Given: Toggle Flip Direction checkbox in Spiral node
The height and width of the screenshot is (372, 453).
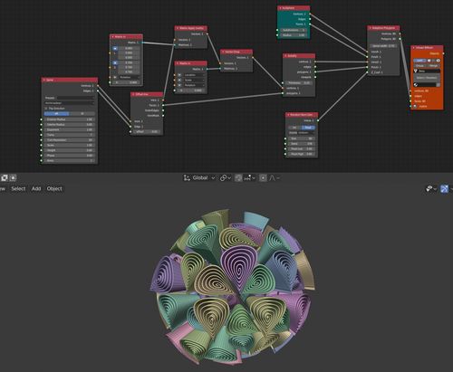Looking at the screenshot, I should tap(46, 109).
